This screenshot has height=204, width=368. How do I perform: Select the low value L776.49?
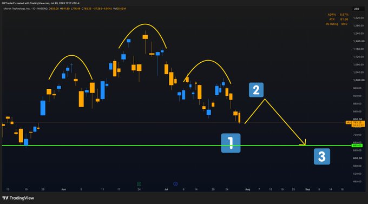[76, 9]
